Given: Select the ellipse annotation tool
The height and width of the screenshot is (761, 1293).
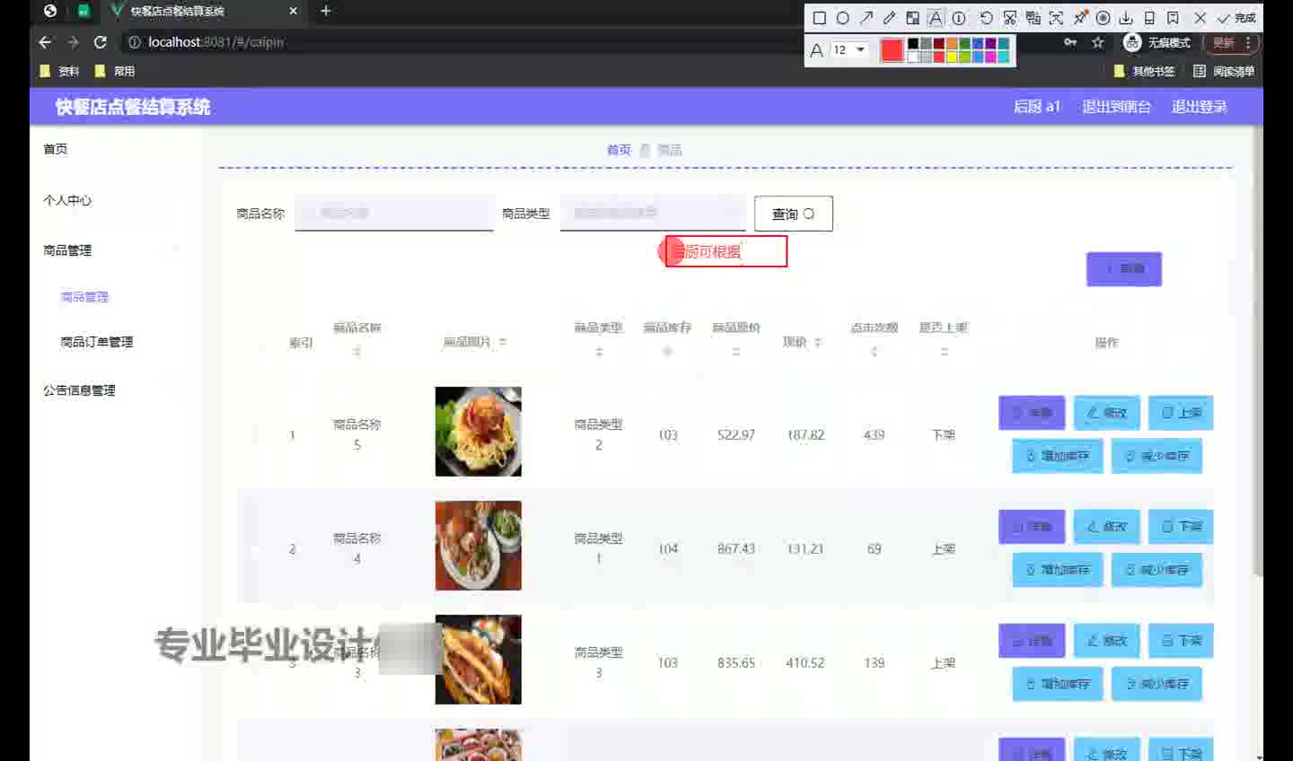Looking at the screenshot, I should point(842,18).
